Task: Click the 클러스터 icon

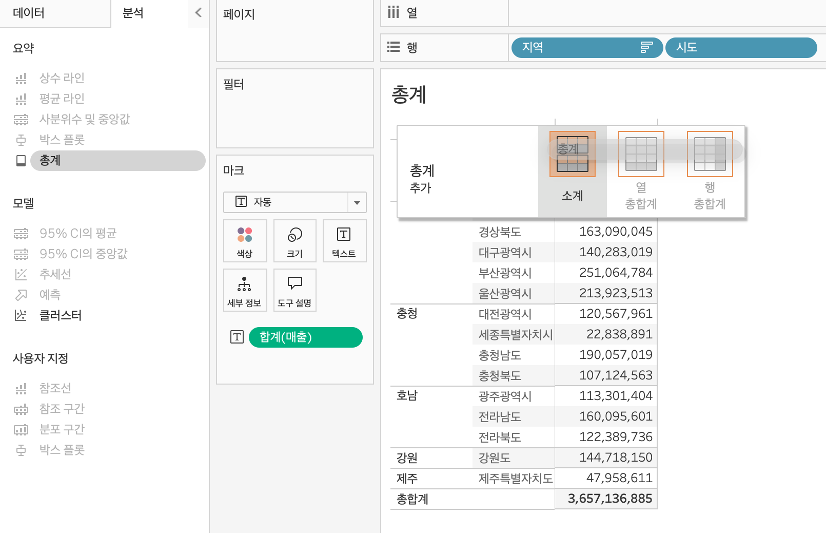Action: 21,315
